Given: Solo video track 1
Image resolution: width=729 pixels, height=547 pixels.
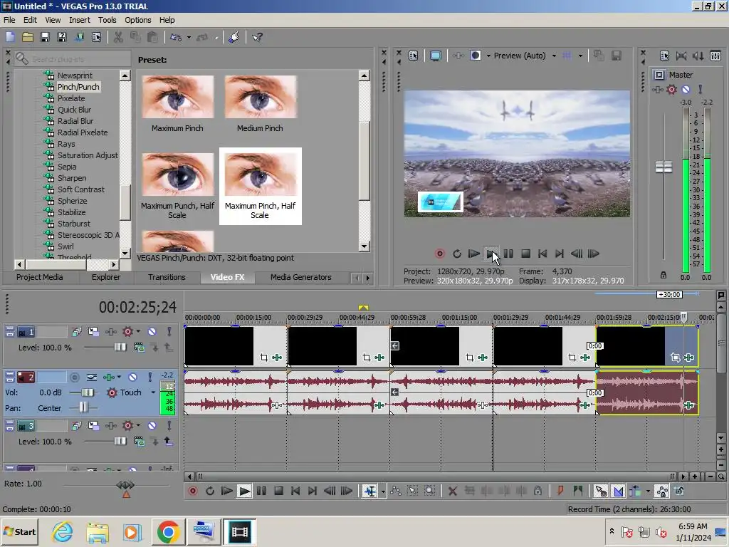Looking at the screenshot, I should pos(169,332).
